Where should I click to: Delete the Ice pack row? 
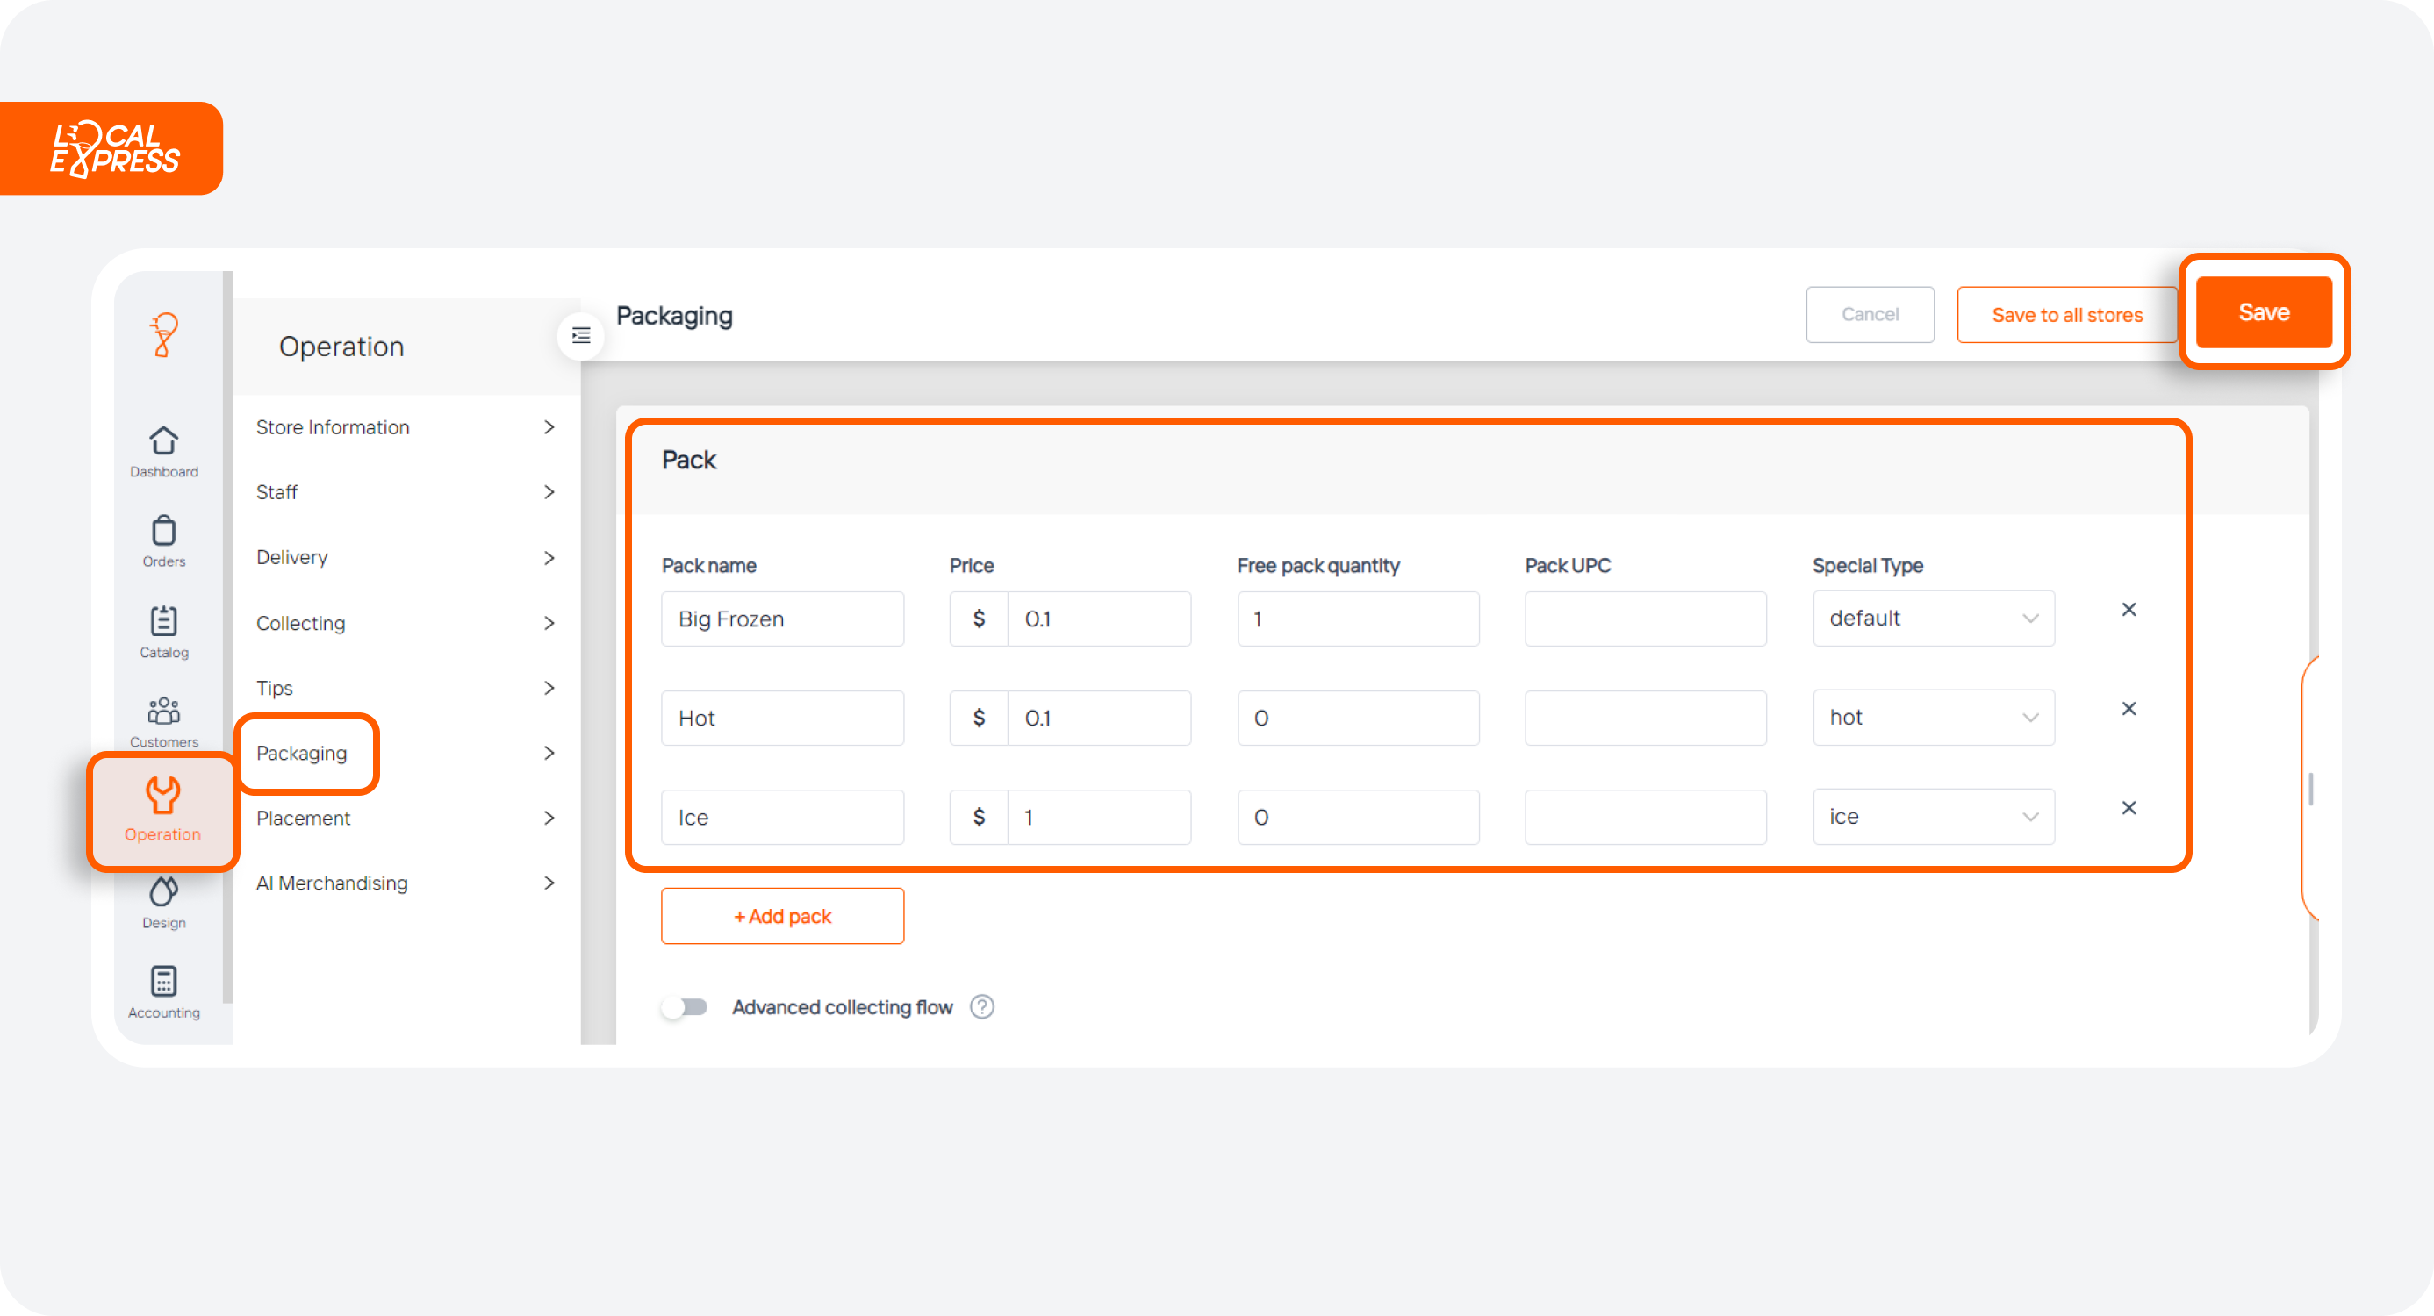[2128, 809]
